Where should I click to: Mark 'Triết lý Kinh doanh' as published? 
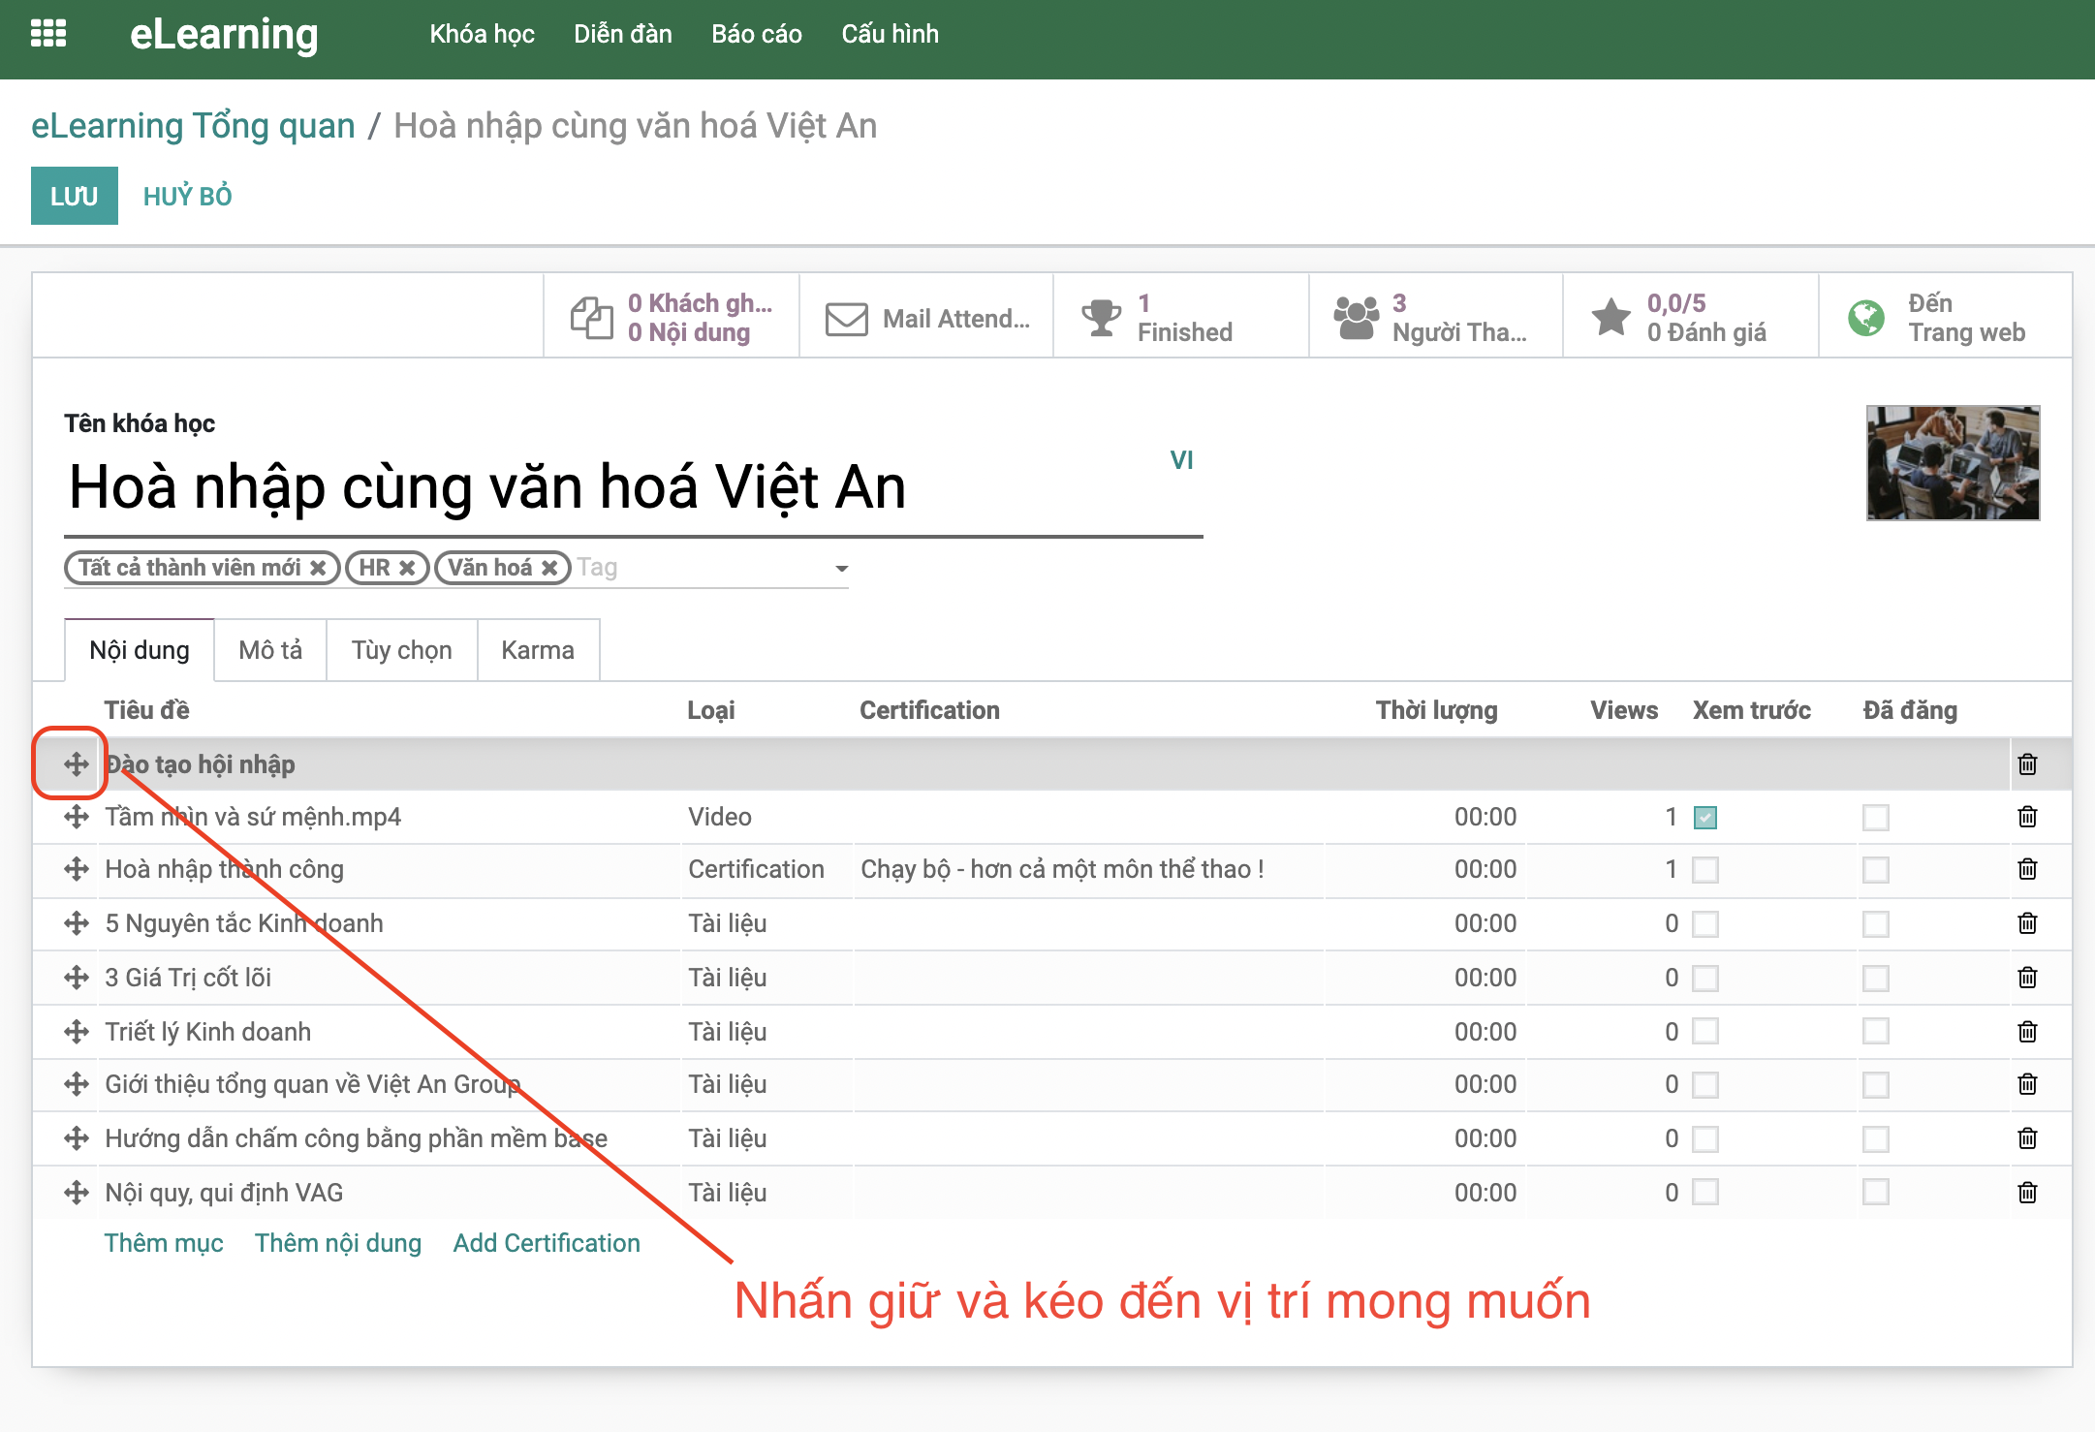pos(1876,1031)
